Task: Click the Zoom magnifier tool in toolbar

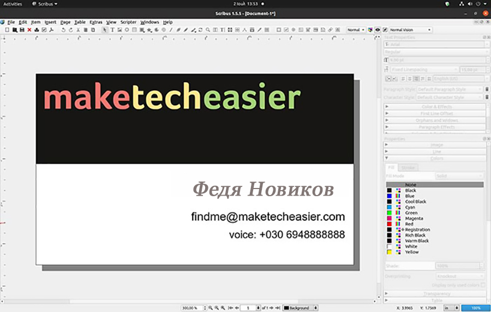Action: (x=208, y=30)
